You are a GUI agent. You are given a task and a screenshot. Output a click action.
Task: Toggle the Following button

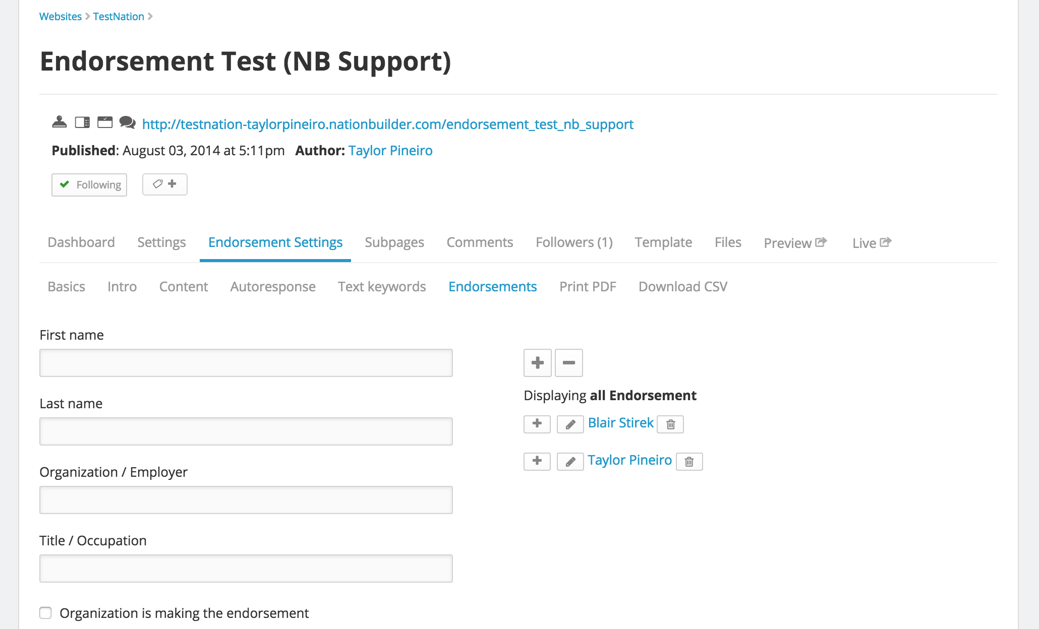[x=89, y=185]
